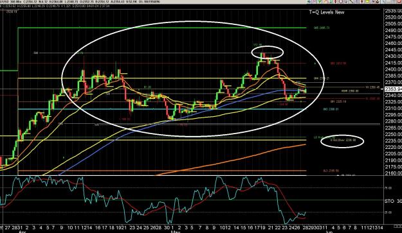The height and width of the screenshot is (233, 402).
Task: Click the Rollover 2230.98 level label
Action: click(x=343, y=140)
